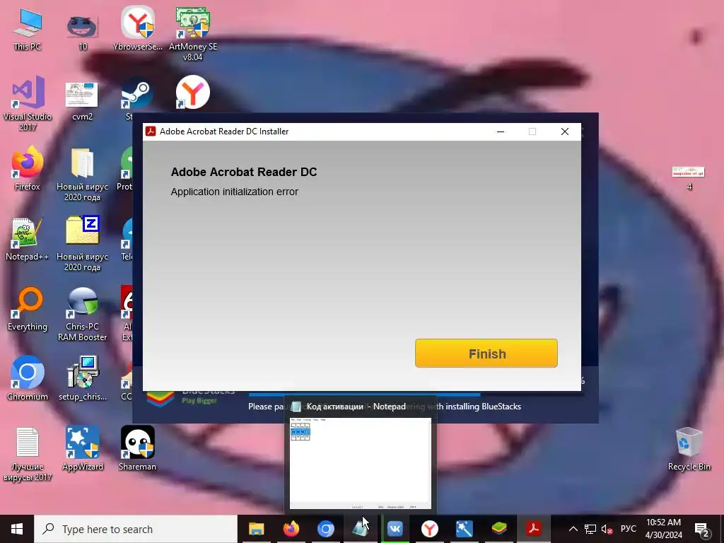Image resolution: width=724 pixels, height=543 pixels.
Task: Open the desktop image file labeled 4
Action: tap(689, 177)
